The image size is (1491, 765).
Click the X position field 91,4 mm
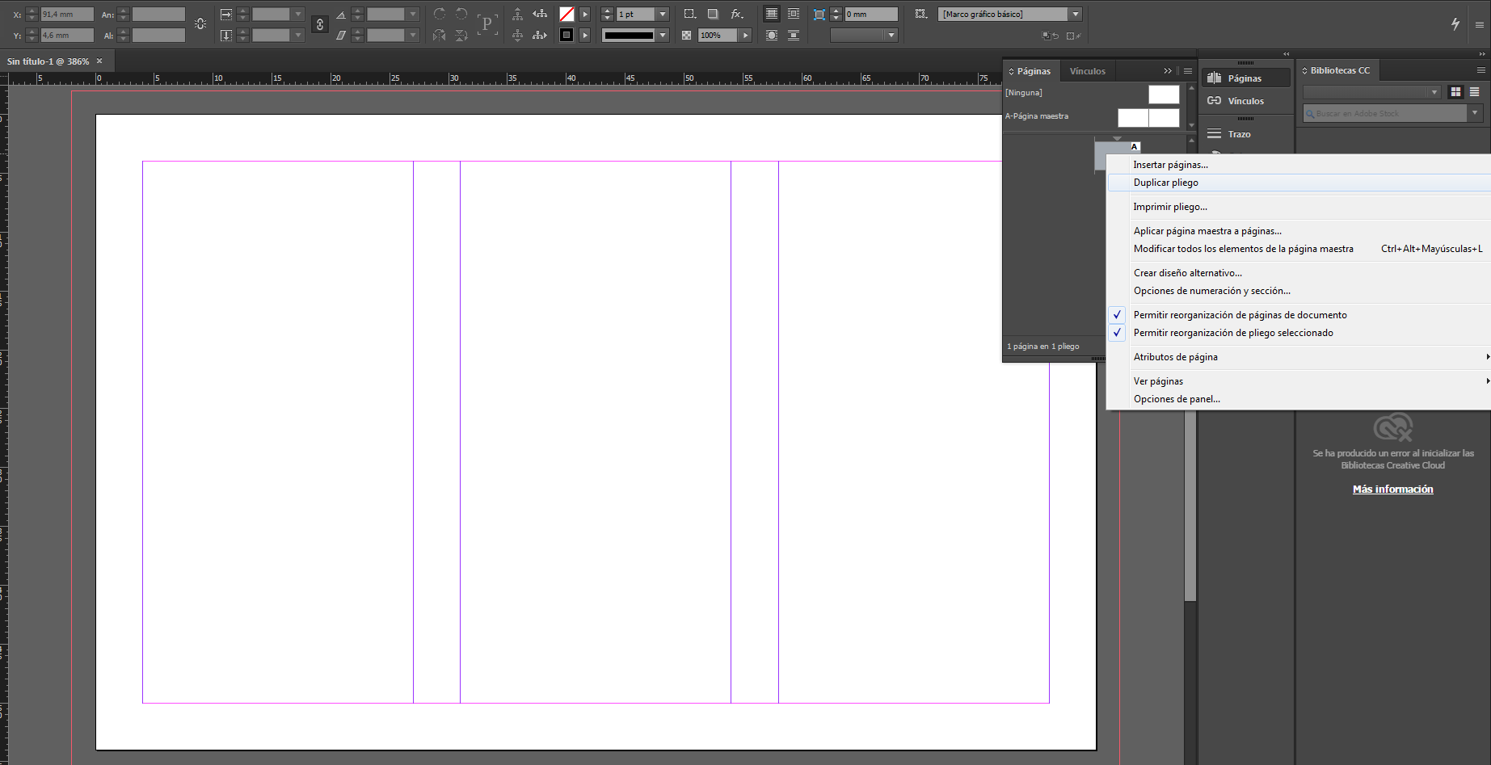67,14
